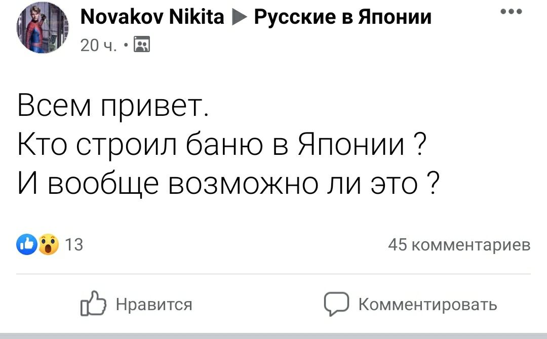The width and height of the screenshot is (547, 339).
Task: Click the thin divider line above Нравится
Action: [273, 274]
